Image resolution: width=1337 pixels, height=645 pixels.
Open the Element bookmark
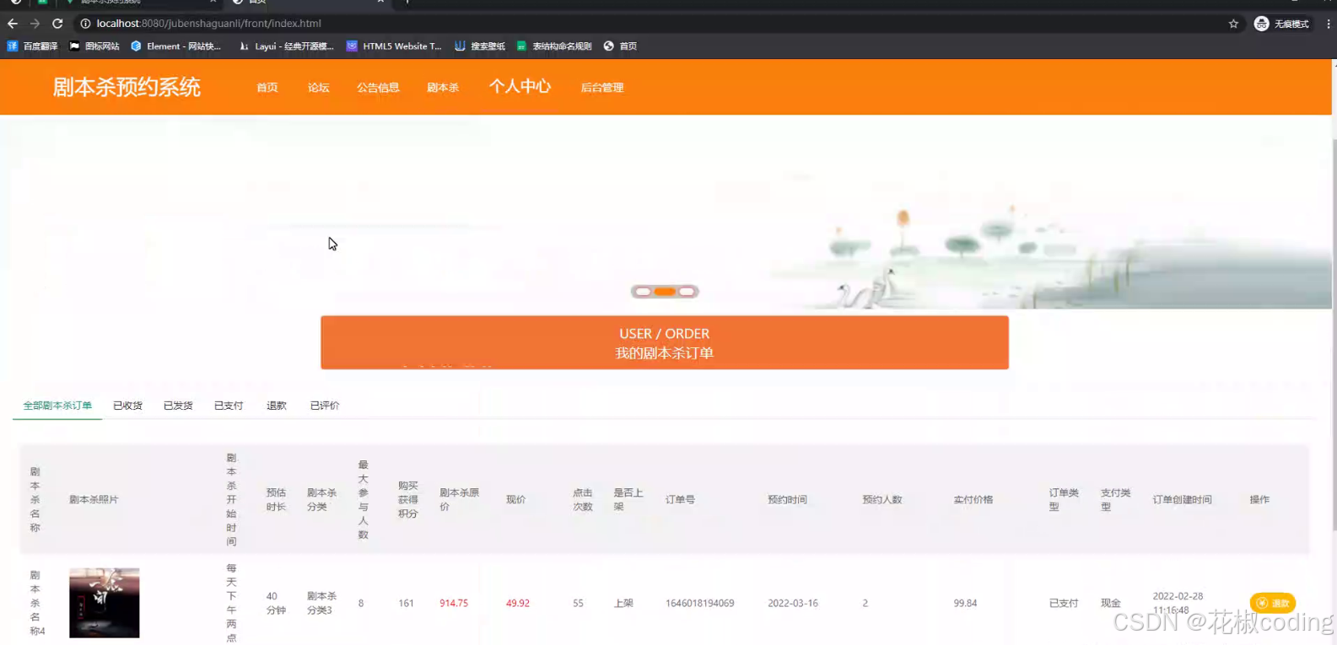[175, 46]
